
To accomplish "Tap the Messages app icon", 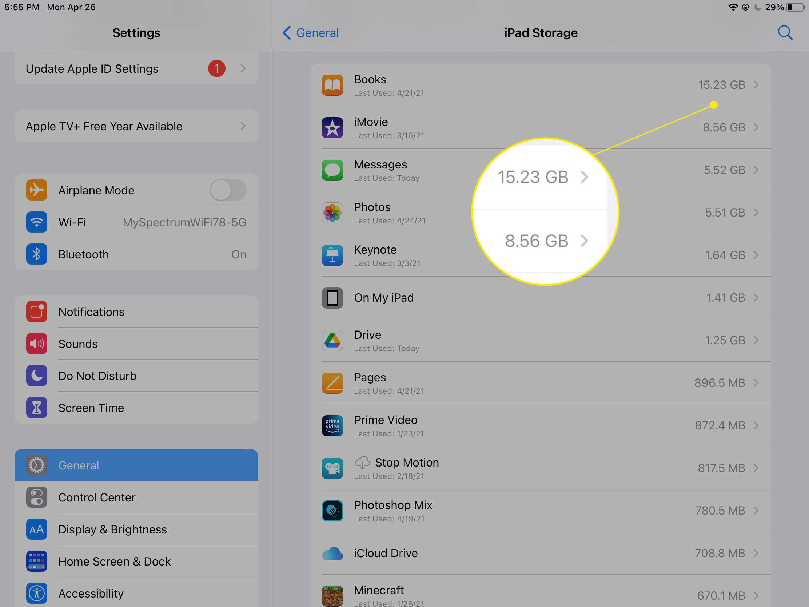I will click(x=332, y=170).
